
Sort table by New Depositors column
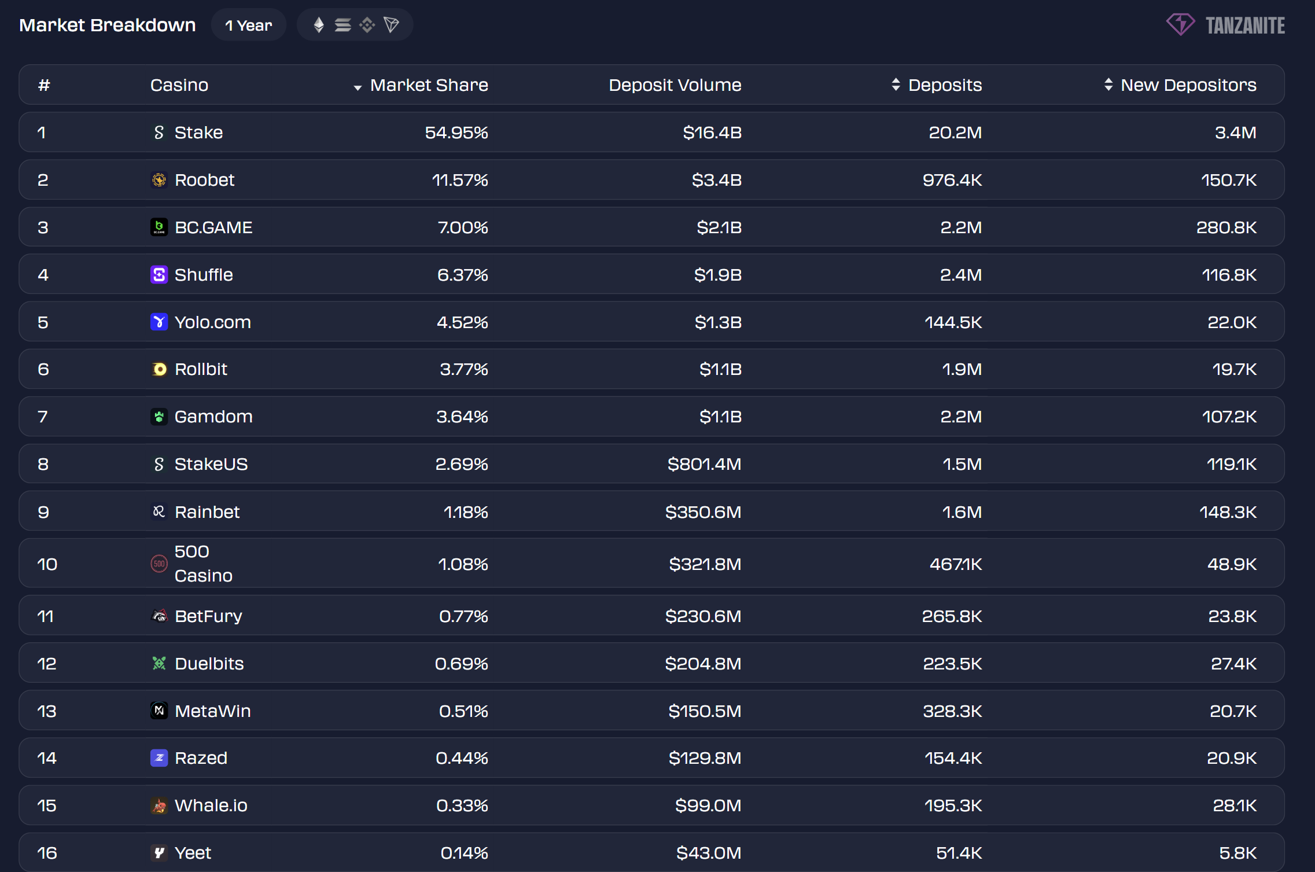click(x=1180, y=85)
